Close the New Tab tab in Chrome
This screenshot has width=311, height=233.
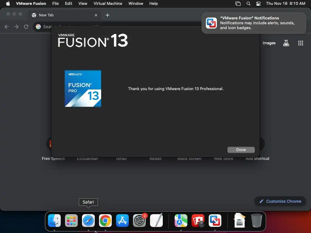[x=96, y=15]
